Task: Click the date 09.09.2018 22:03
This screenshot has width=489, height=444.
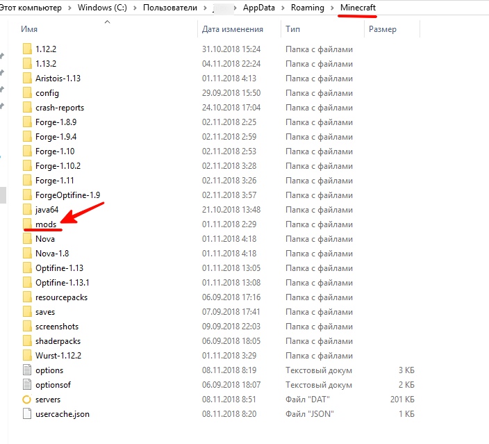Action: pos(231,327)
